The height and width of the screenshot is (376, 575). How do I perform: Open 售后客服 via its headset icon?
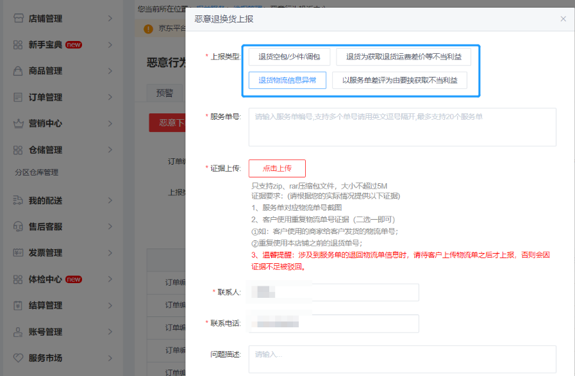coord(19,226)
